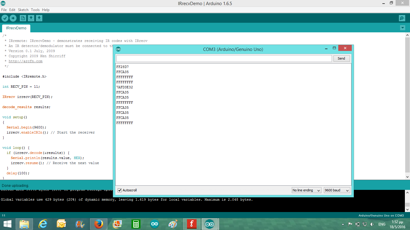The image size is (410, 230).
Task: Show hidden system tray icons arrow
Action: pyautogui.click(x=343, y=224)
